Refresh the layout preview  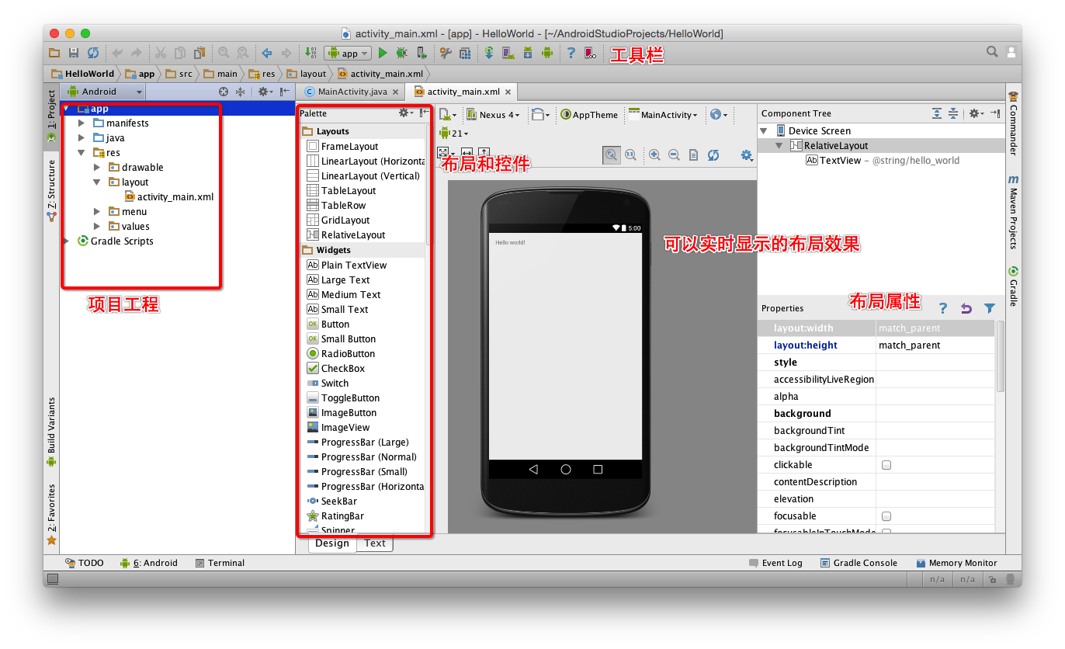[713, 155]
